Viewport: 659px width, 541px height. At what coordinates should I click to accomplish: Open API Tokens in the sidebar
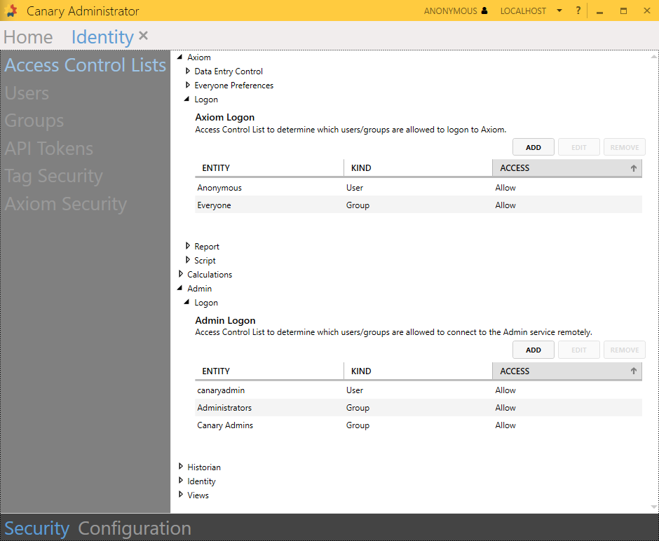coord(49,149)
